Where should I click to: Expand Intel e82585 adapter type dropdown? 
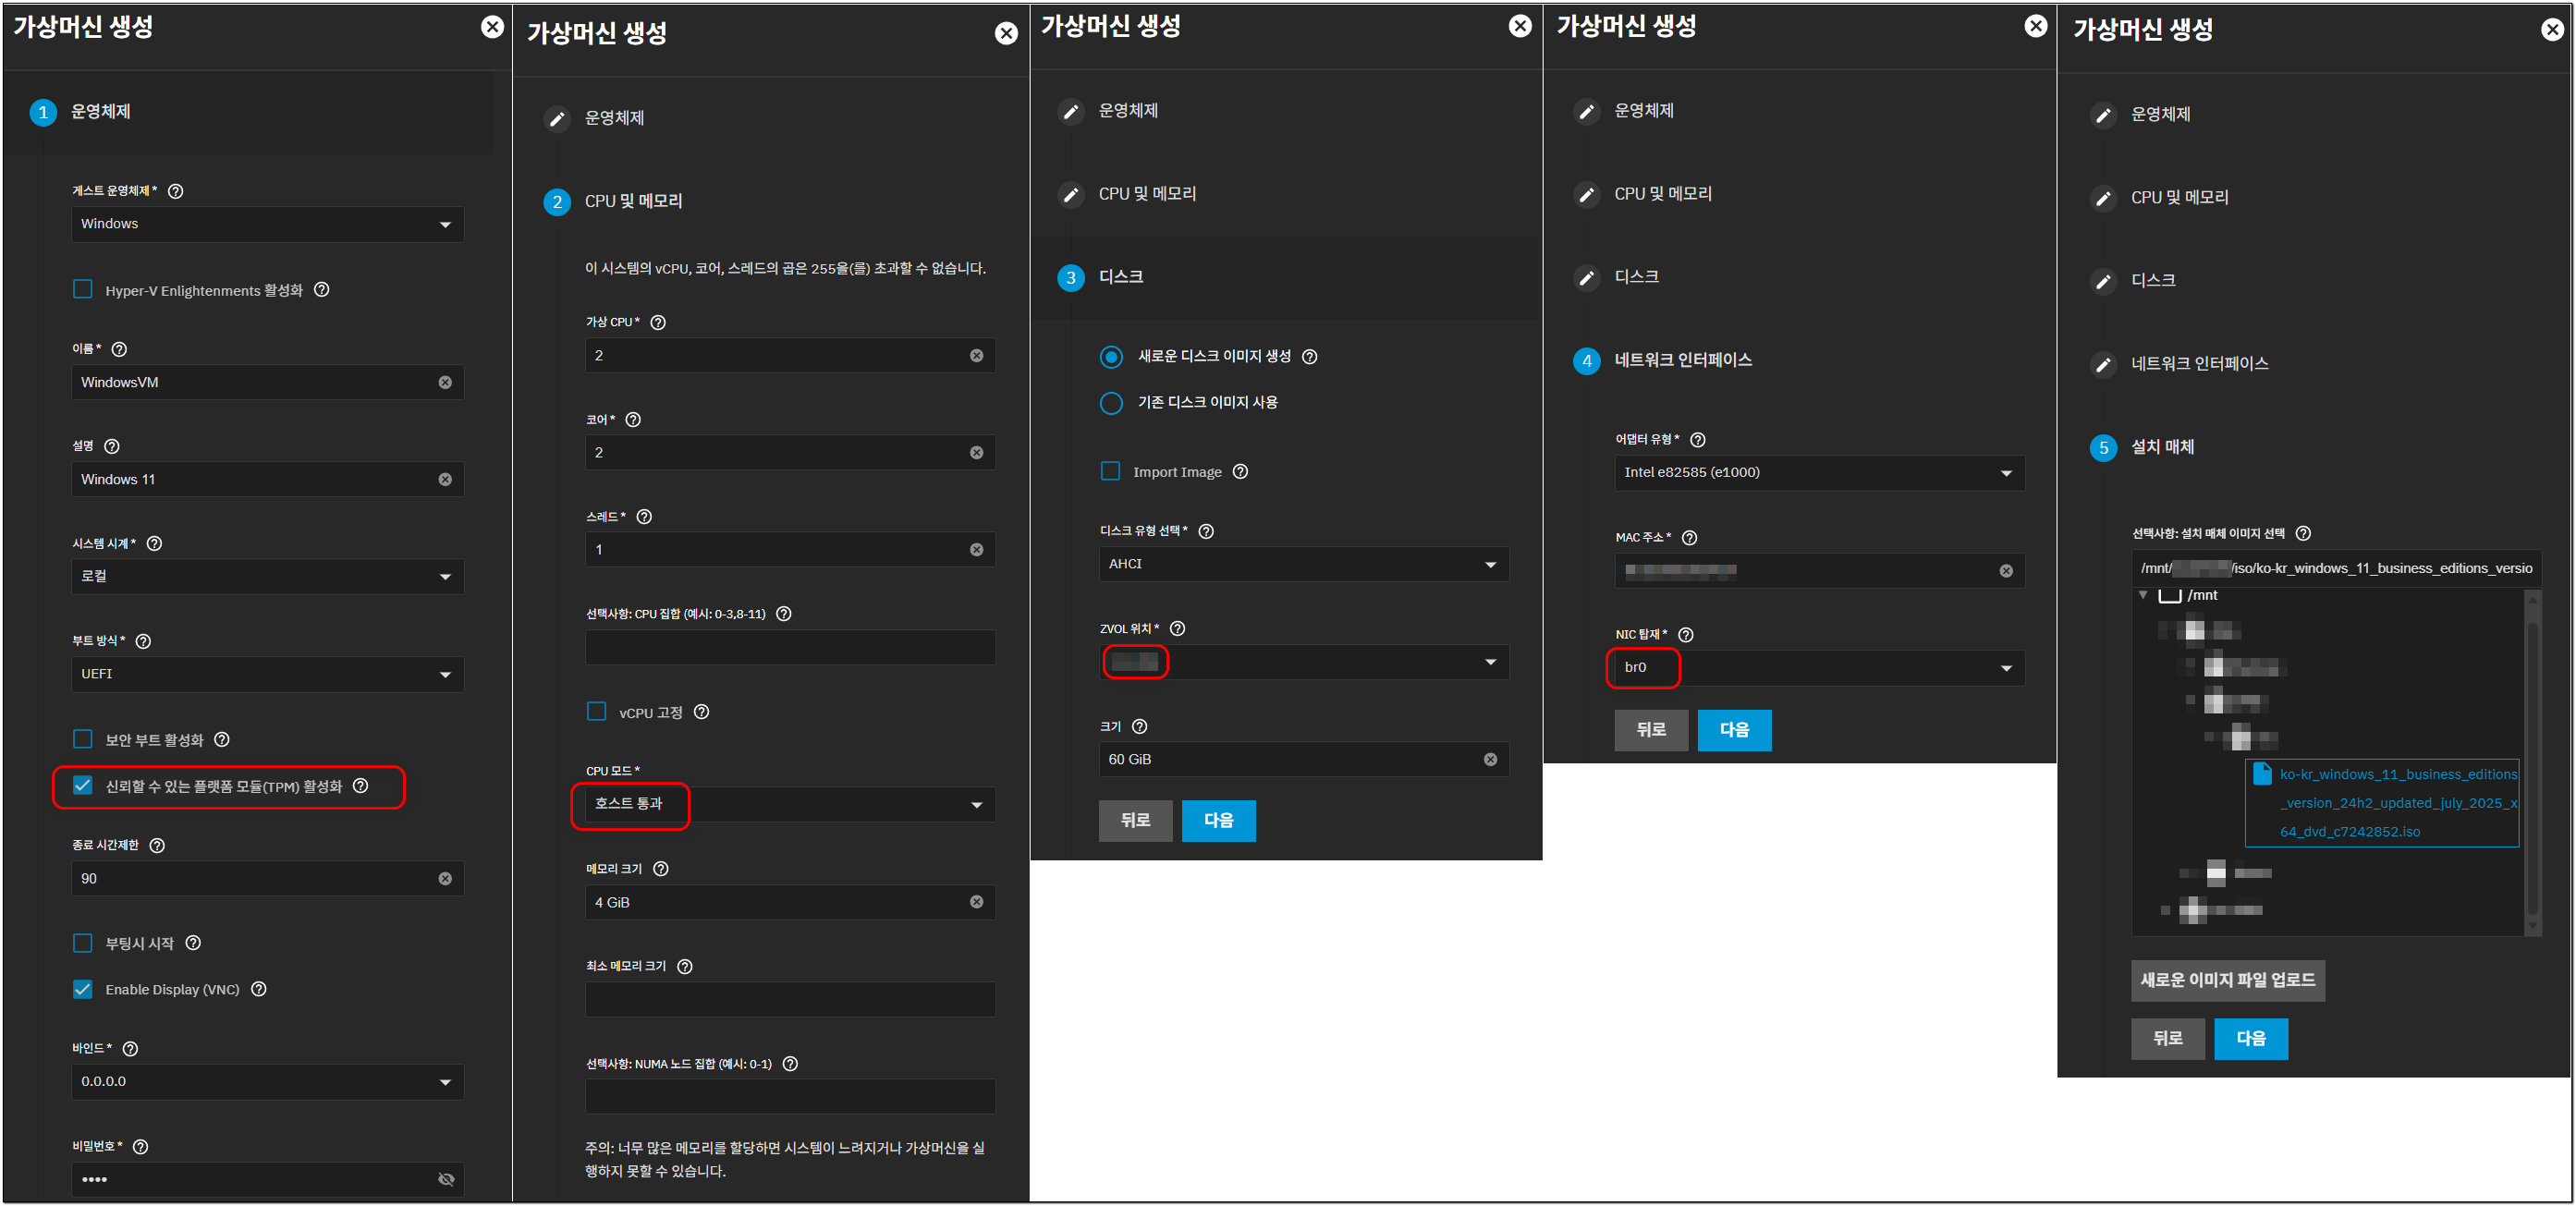(x=1818, y=473)
